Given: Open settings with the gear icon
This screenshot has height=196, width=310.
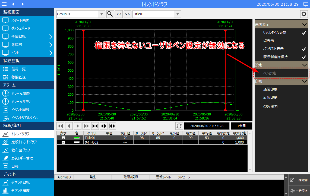Looking at the screenshot, I should (304, 14).
